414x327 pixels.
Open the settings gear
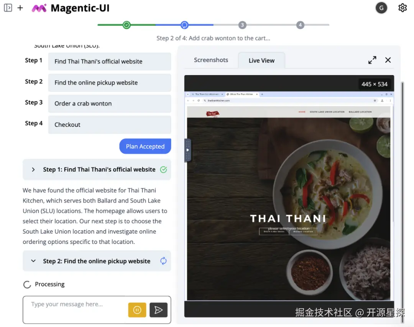402,8
